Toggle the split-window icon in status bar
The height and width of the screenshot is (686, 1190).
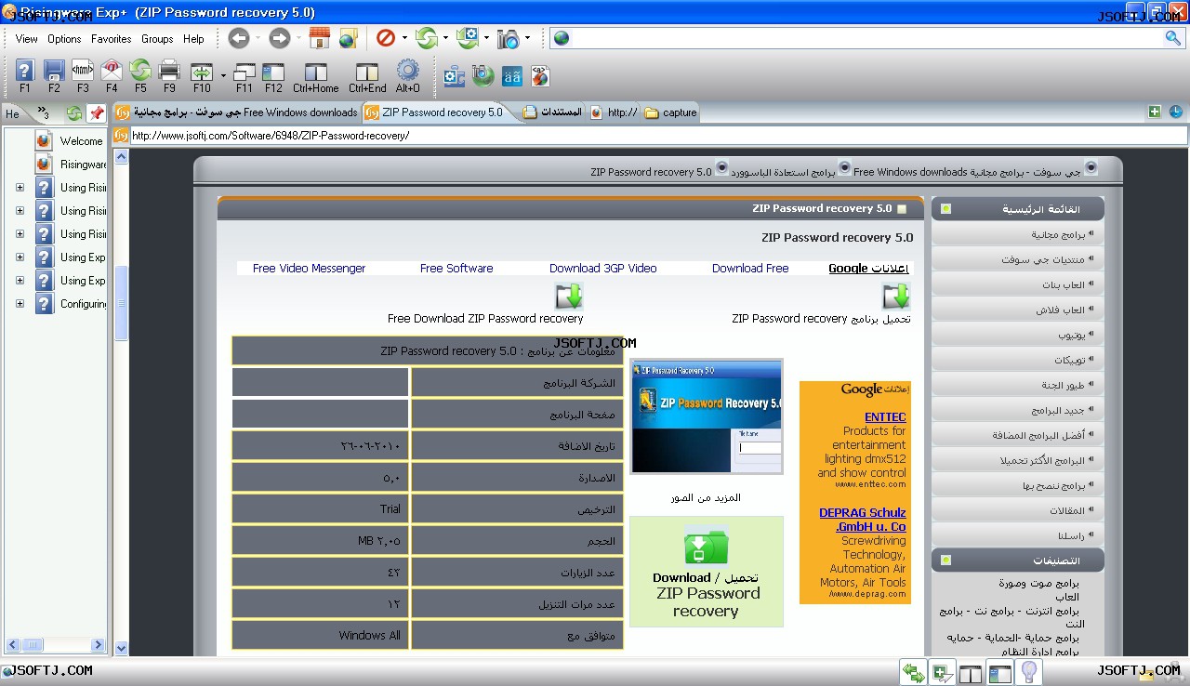(971, 674)
